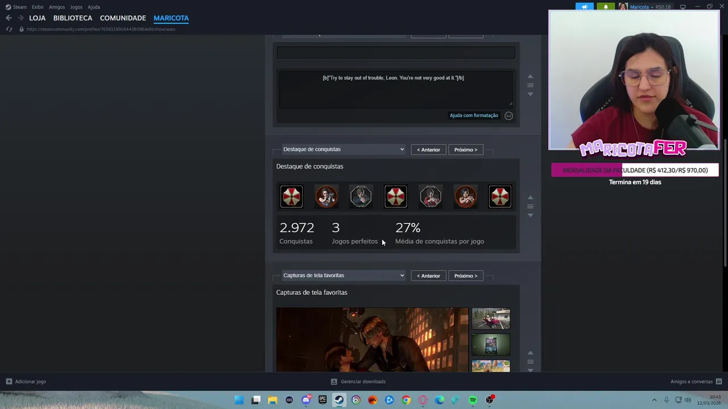Go to the BIBLIOTECA tab
The width and height of the screenshot is (728, 409).
point(73,18)
